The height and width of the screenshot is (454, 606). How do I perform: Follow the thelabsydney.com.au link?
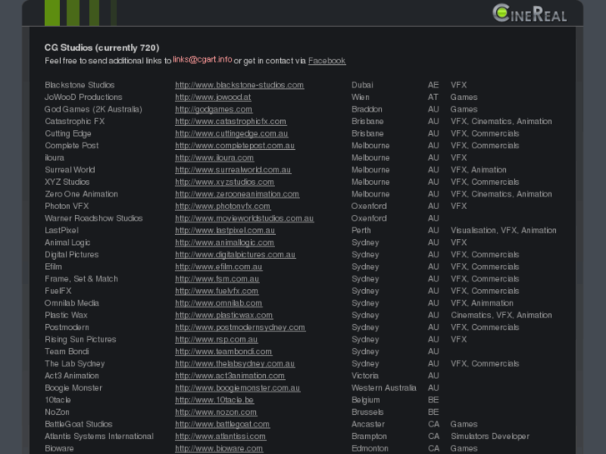[235, 364]
